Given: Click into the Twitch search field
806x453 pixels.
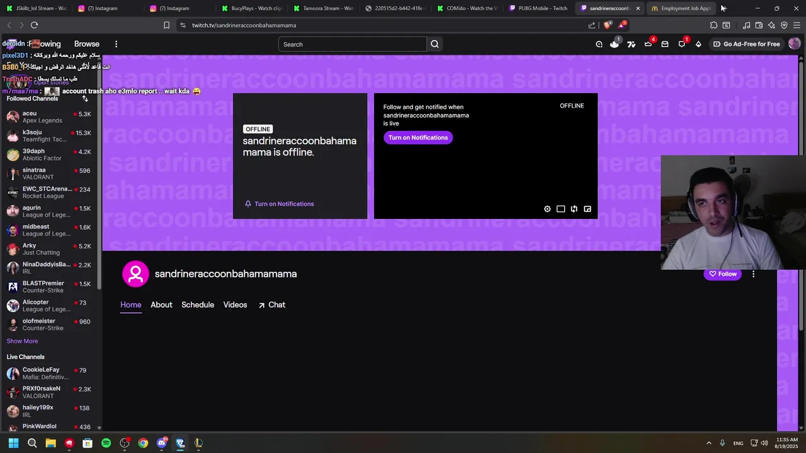Looking at the screenshot, I should point(353,44).
